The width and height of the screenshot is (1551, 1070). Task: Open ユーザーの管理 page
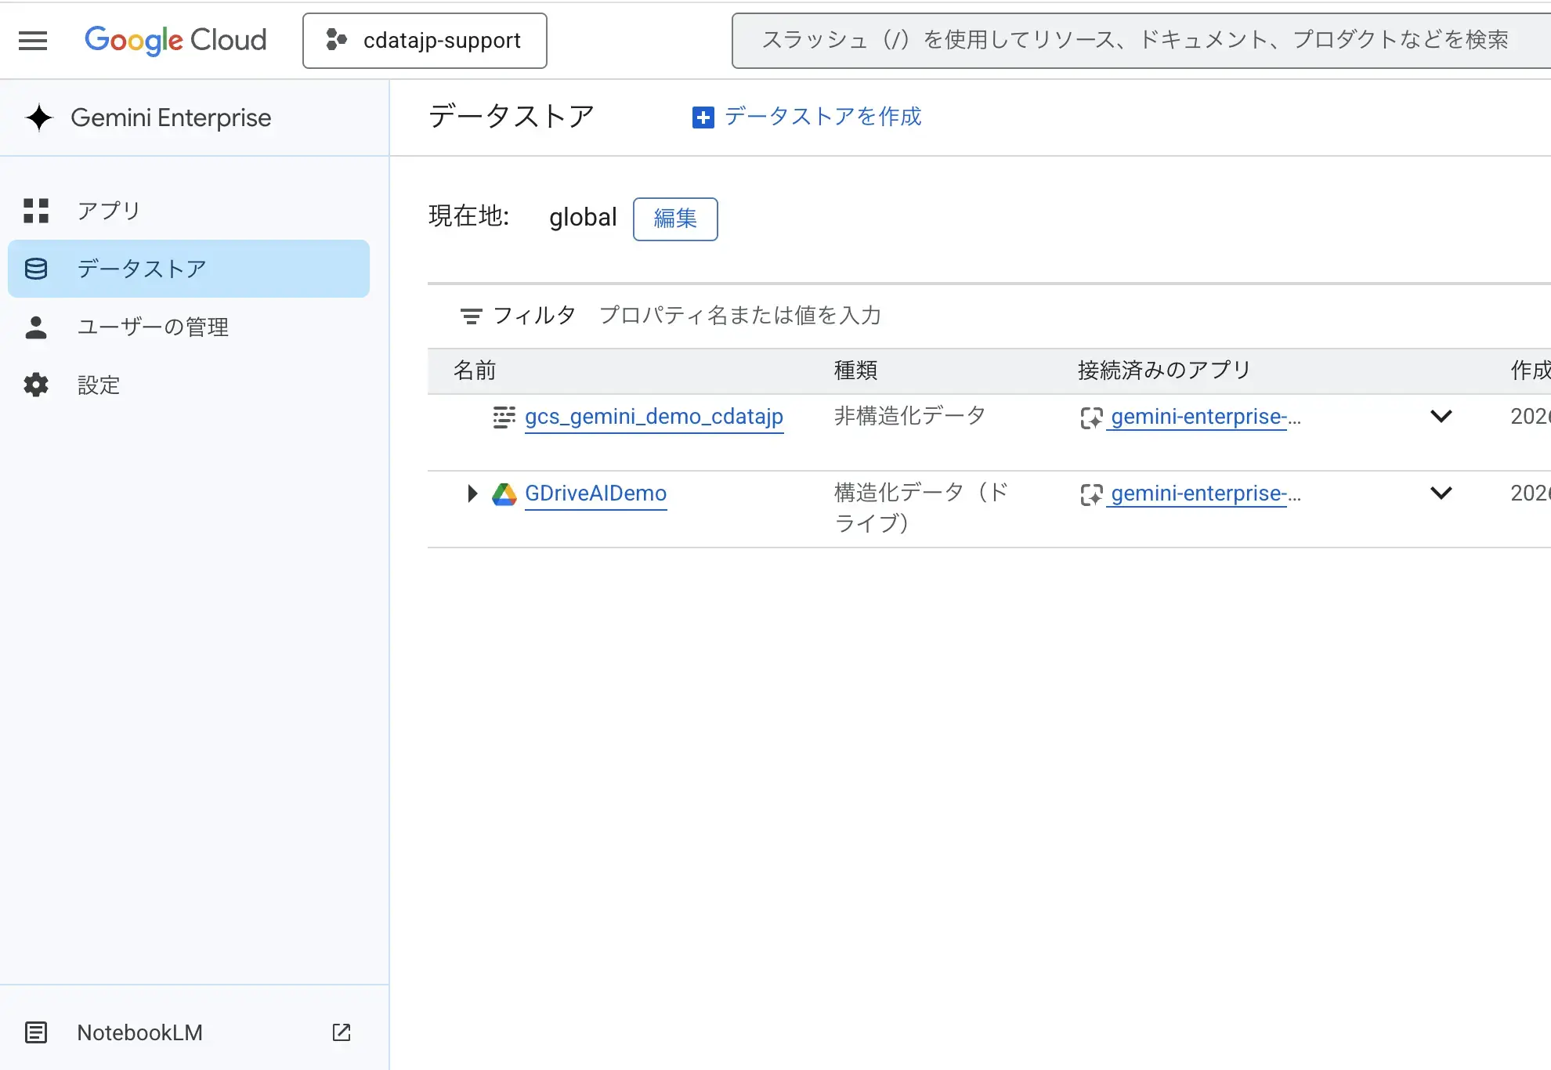pos(189,327)
